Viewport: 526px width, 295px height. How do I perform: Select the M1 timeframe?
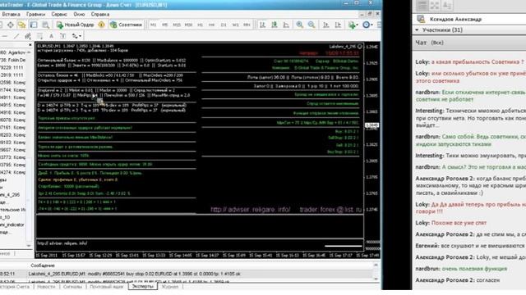click(x=154, y=25)
